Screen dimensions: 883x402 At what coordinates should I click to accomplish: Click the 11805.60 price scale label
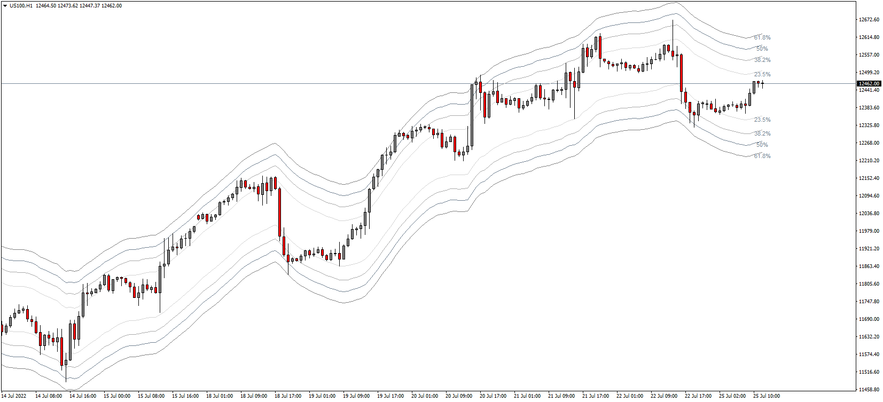869,284
